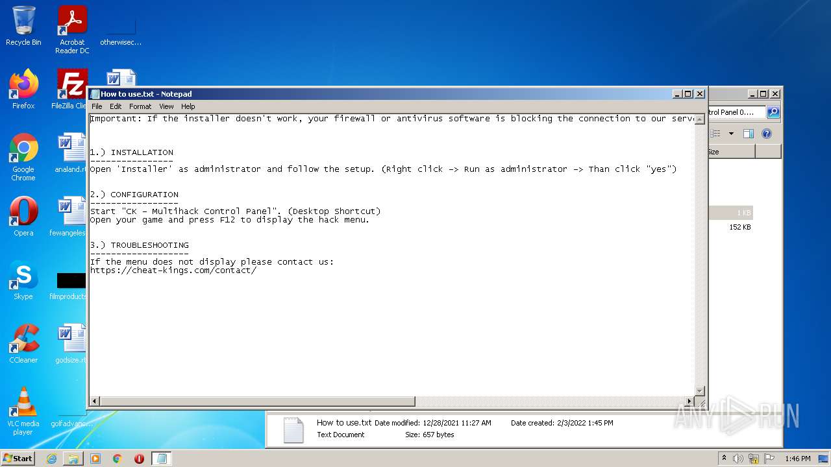Open Notepad Format menu
This screenshot has width=831, height=467.
(140, 106)
